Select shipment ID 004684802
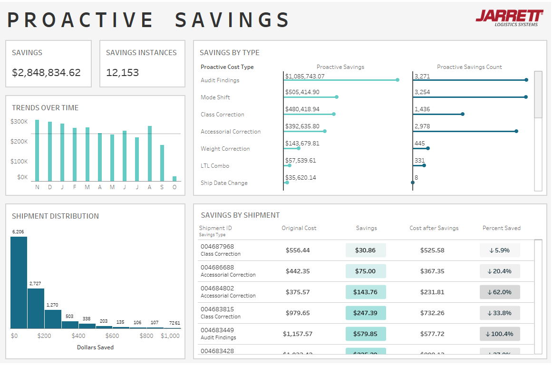553x365 pixels. [x=217, y=288]
